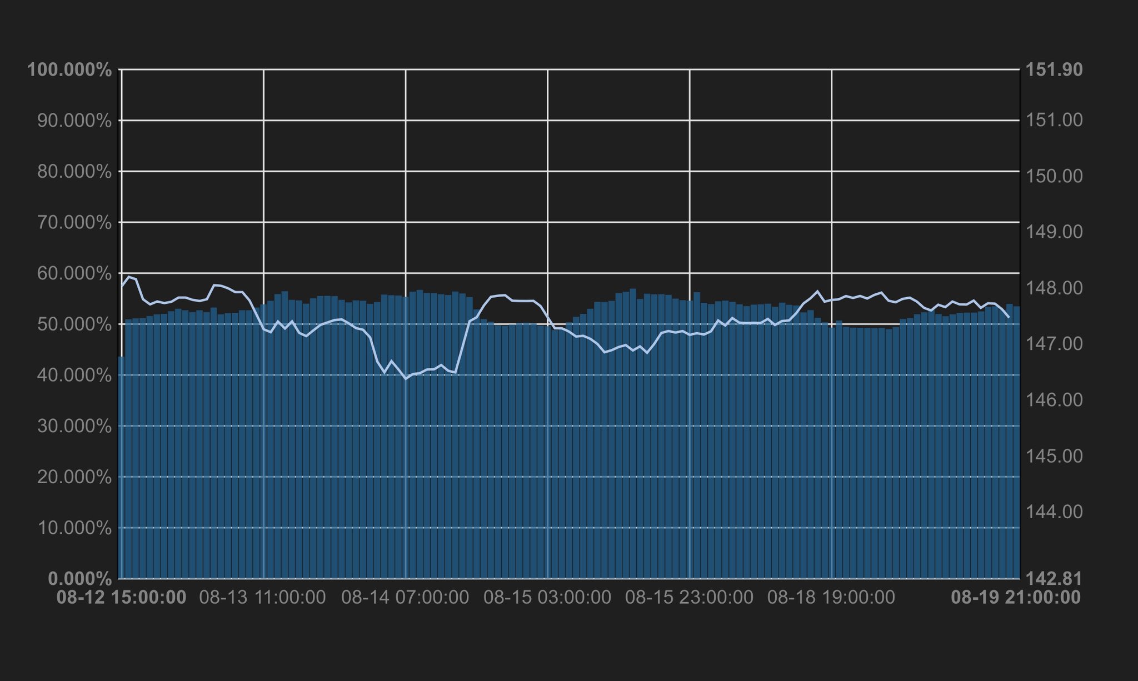Click the short first bar at chart start
The image size is (1138, 681).
coord(121,467)
